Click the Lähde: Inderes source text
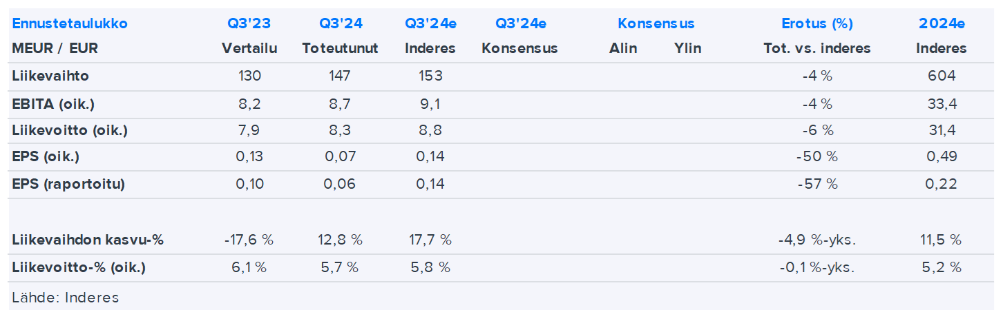The height and width of the screenshot is (321, 1003). 66,298
